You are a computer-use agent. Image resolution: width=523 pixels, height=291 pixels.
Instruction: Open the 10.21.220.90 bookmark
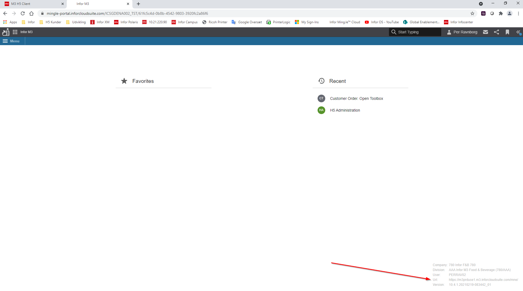point(155,22)
